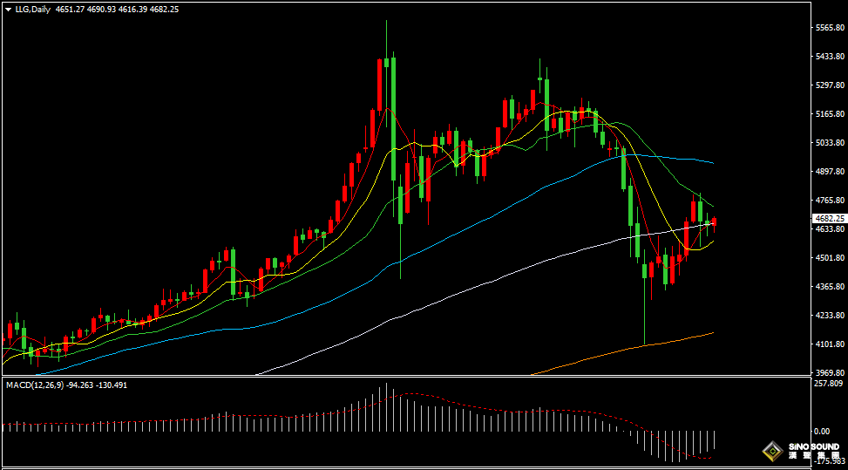Click the Sino Sound diamond logo icon
This screenshot has width=848, height=470.
771,451
